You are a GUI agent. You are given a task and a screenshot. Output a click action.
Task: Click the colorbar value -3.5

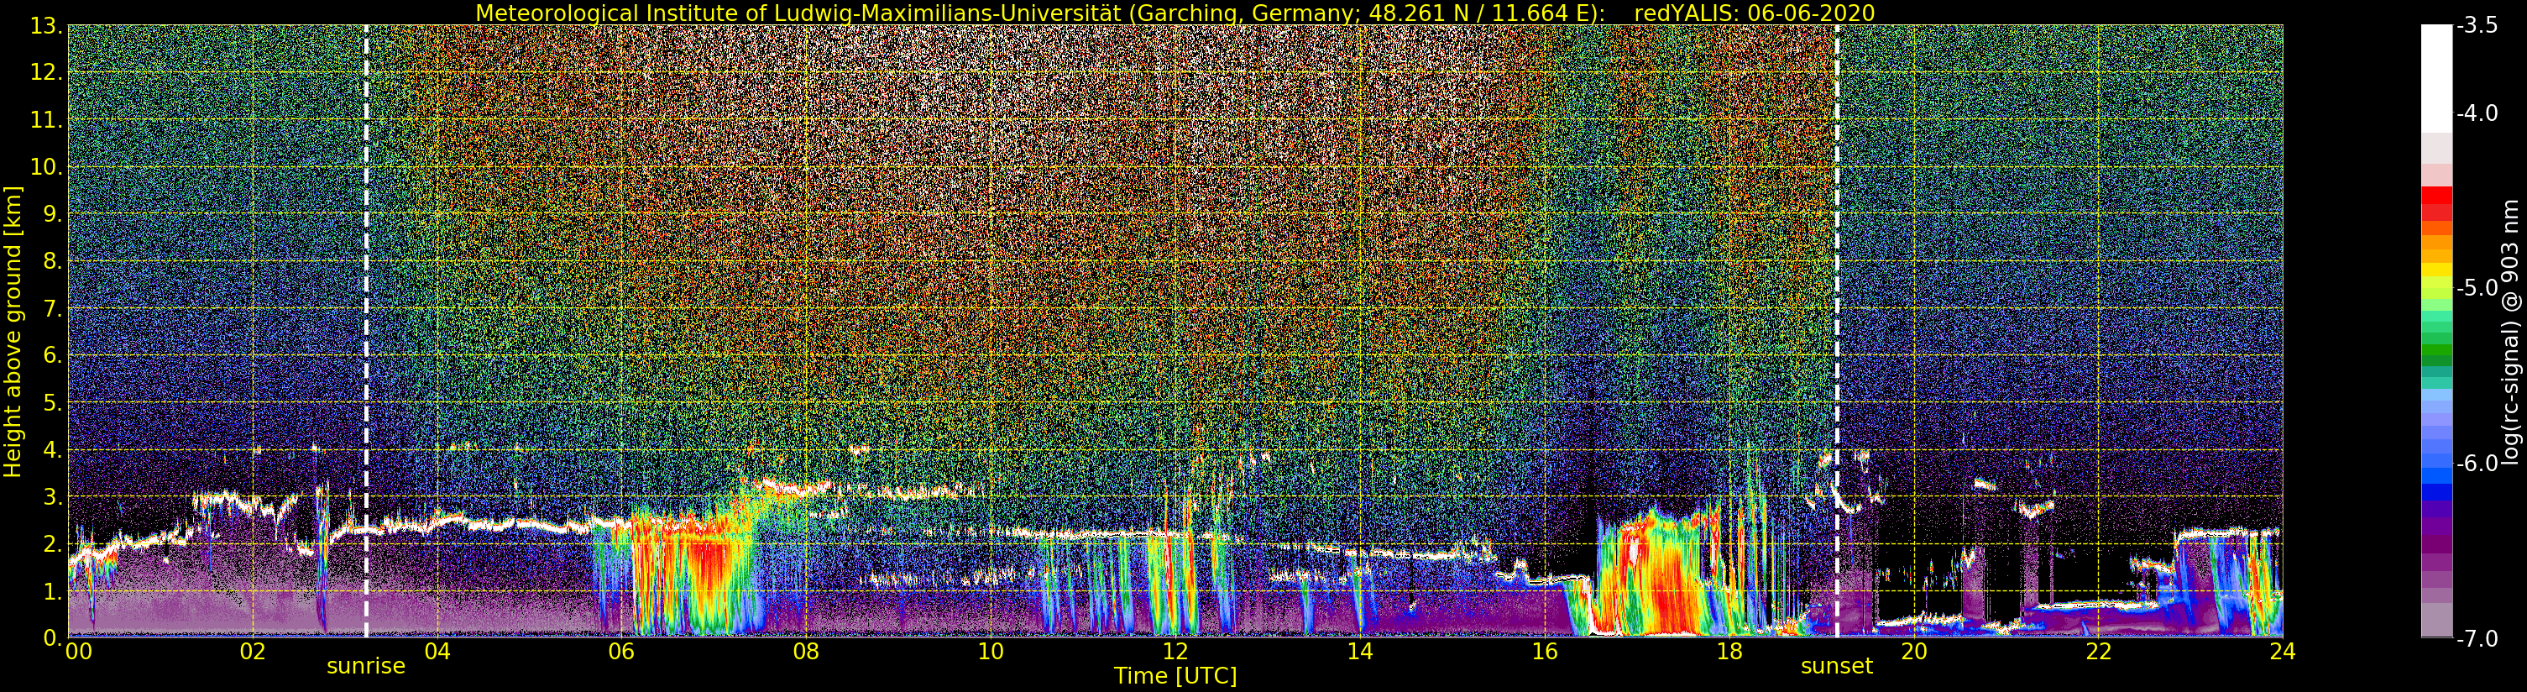coord(2477,27)
